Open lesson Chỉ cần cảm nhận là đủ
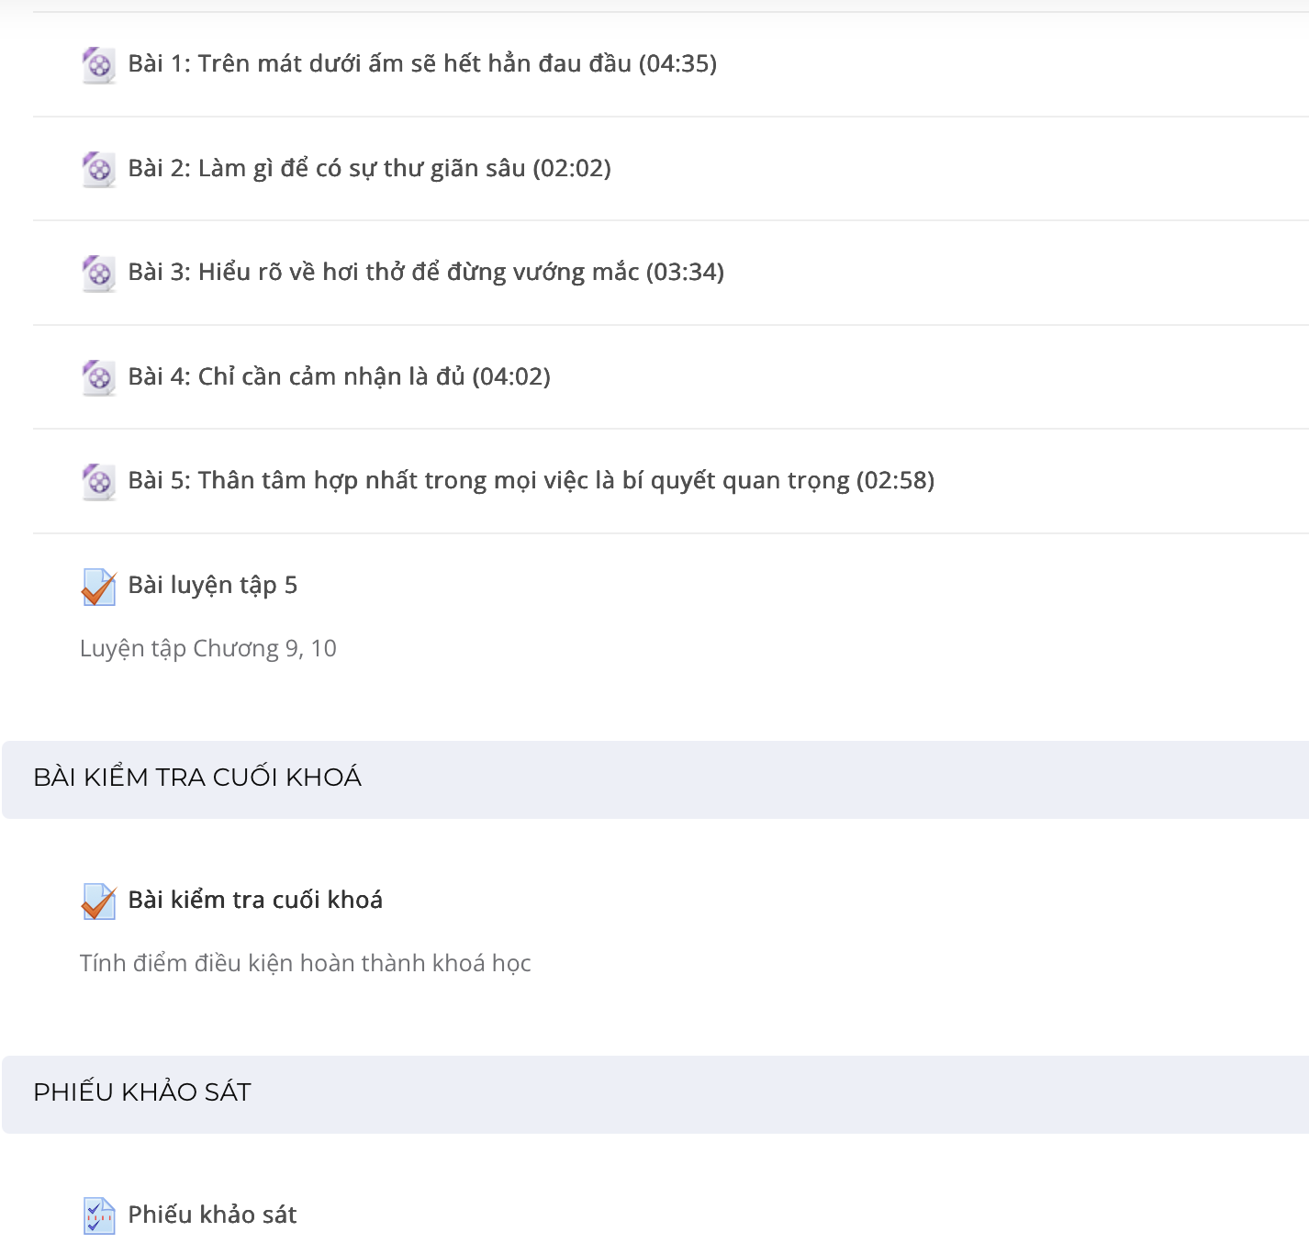 339,376
